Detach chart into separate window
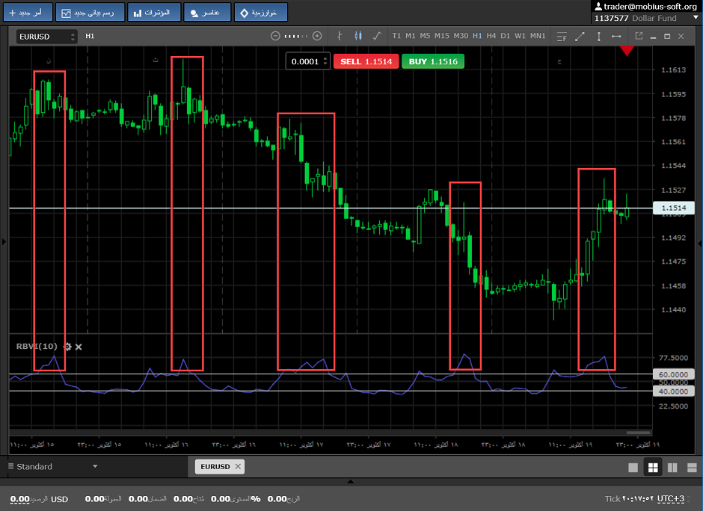Image resolution: width=703 pixels, height=511 pixels. [x=639, y=36]
